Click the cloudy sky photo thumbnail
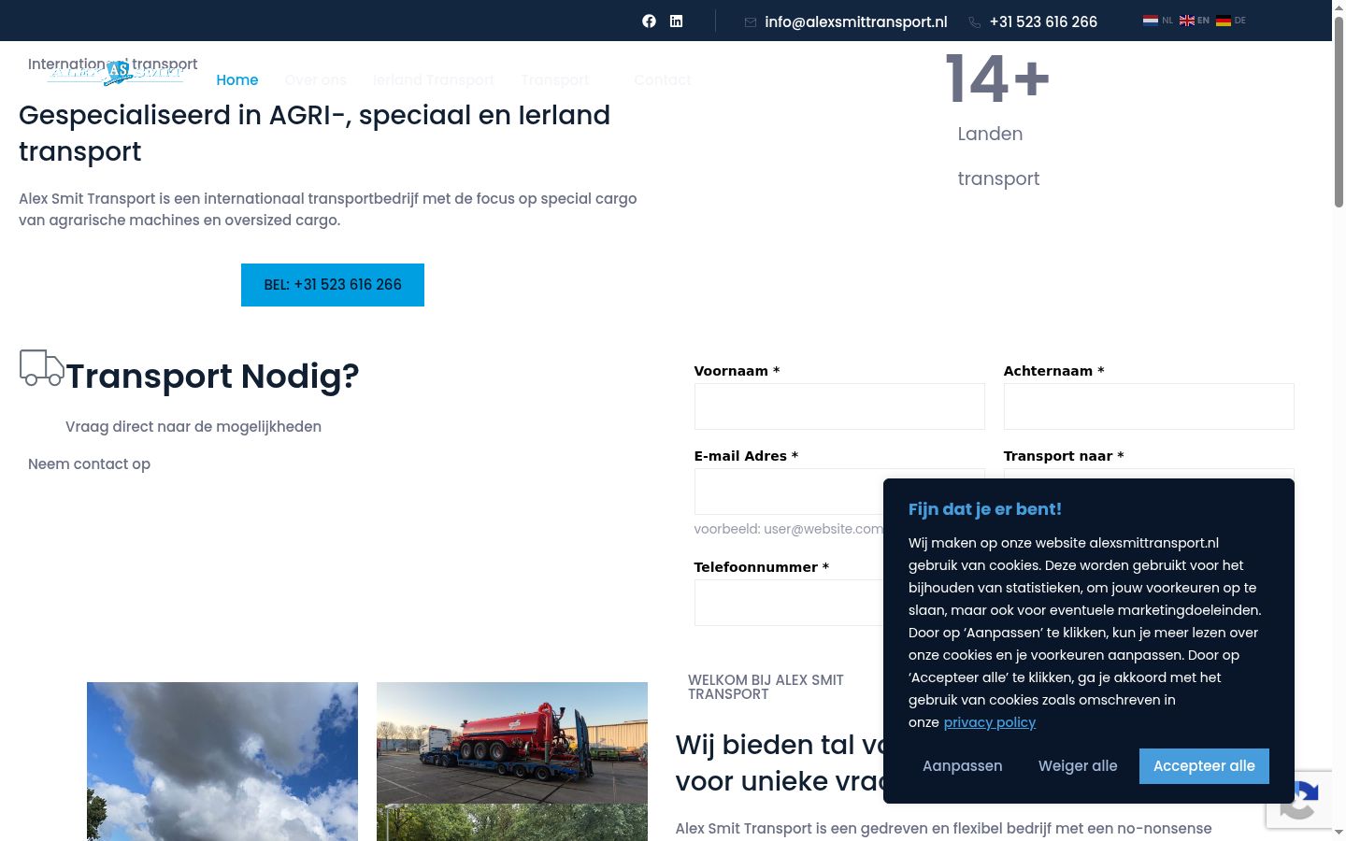This screenshot has height=841, width=1346. coord(222,762)
